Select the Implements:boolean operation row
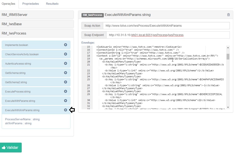Screen dimensions: 244x162 (x=36, y=45)
